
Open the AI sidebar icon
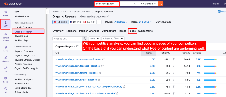[x=6, y=70]
